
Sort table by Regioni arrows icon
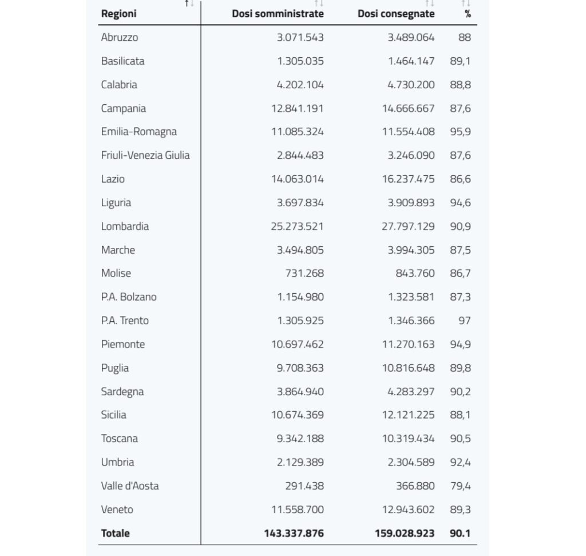(x=189, y=3)
